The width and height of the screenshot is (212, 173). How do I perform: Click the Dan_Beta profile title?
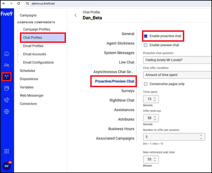click(x=92, y=18)
